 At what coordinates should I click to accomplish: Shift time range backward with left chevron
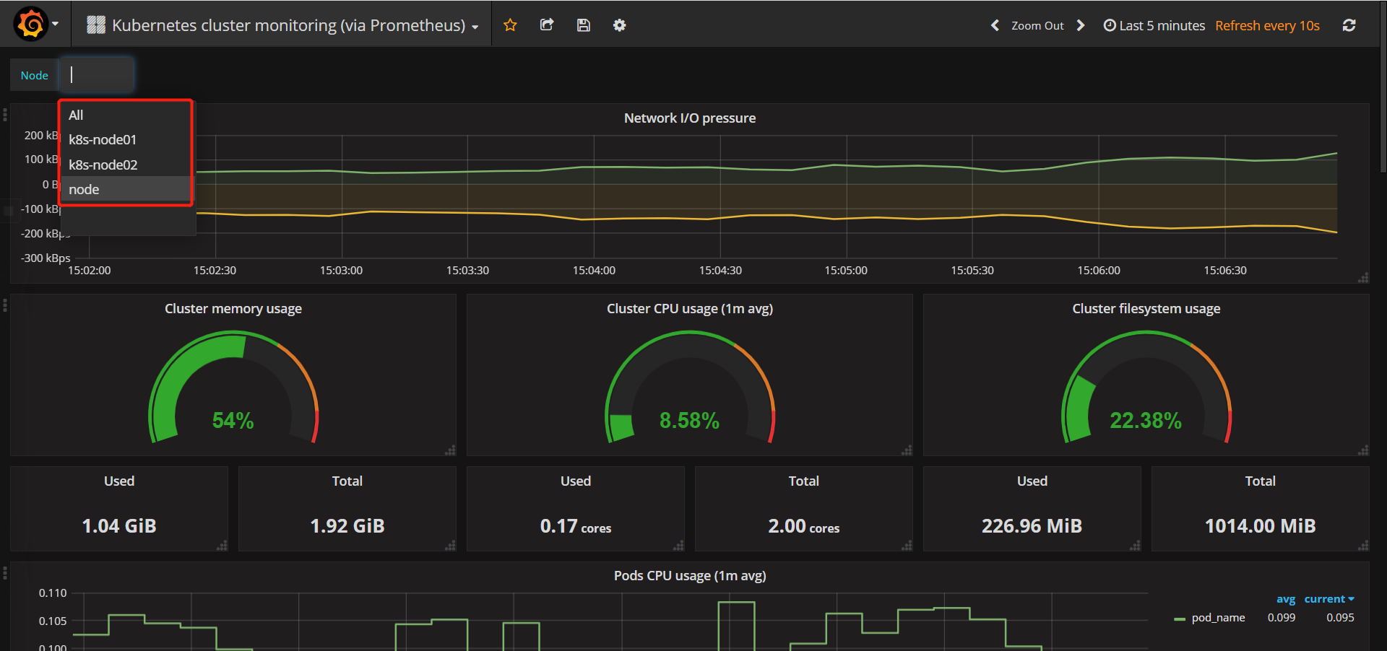click(x=995, y=25)
